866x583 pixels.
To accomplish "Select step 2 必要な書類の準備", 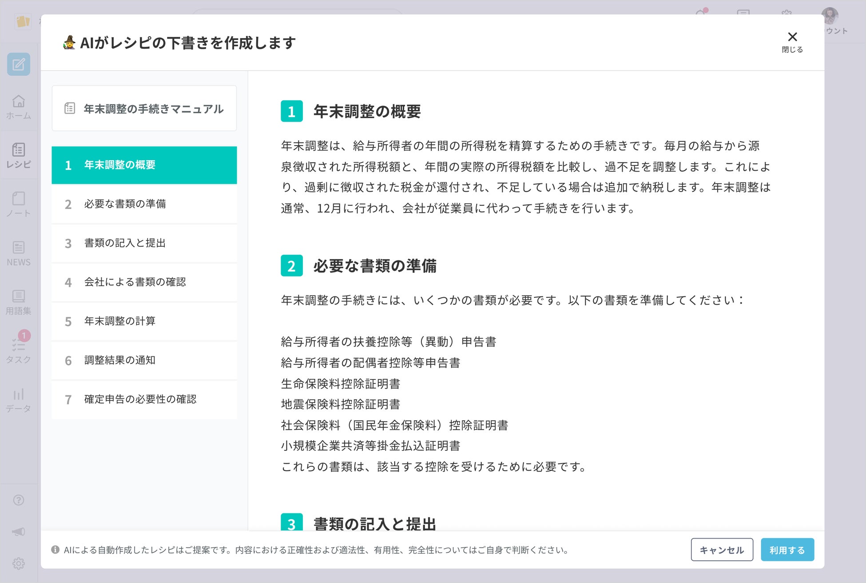I will tap(144, 204).
